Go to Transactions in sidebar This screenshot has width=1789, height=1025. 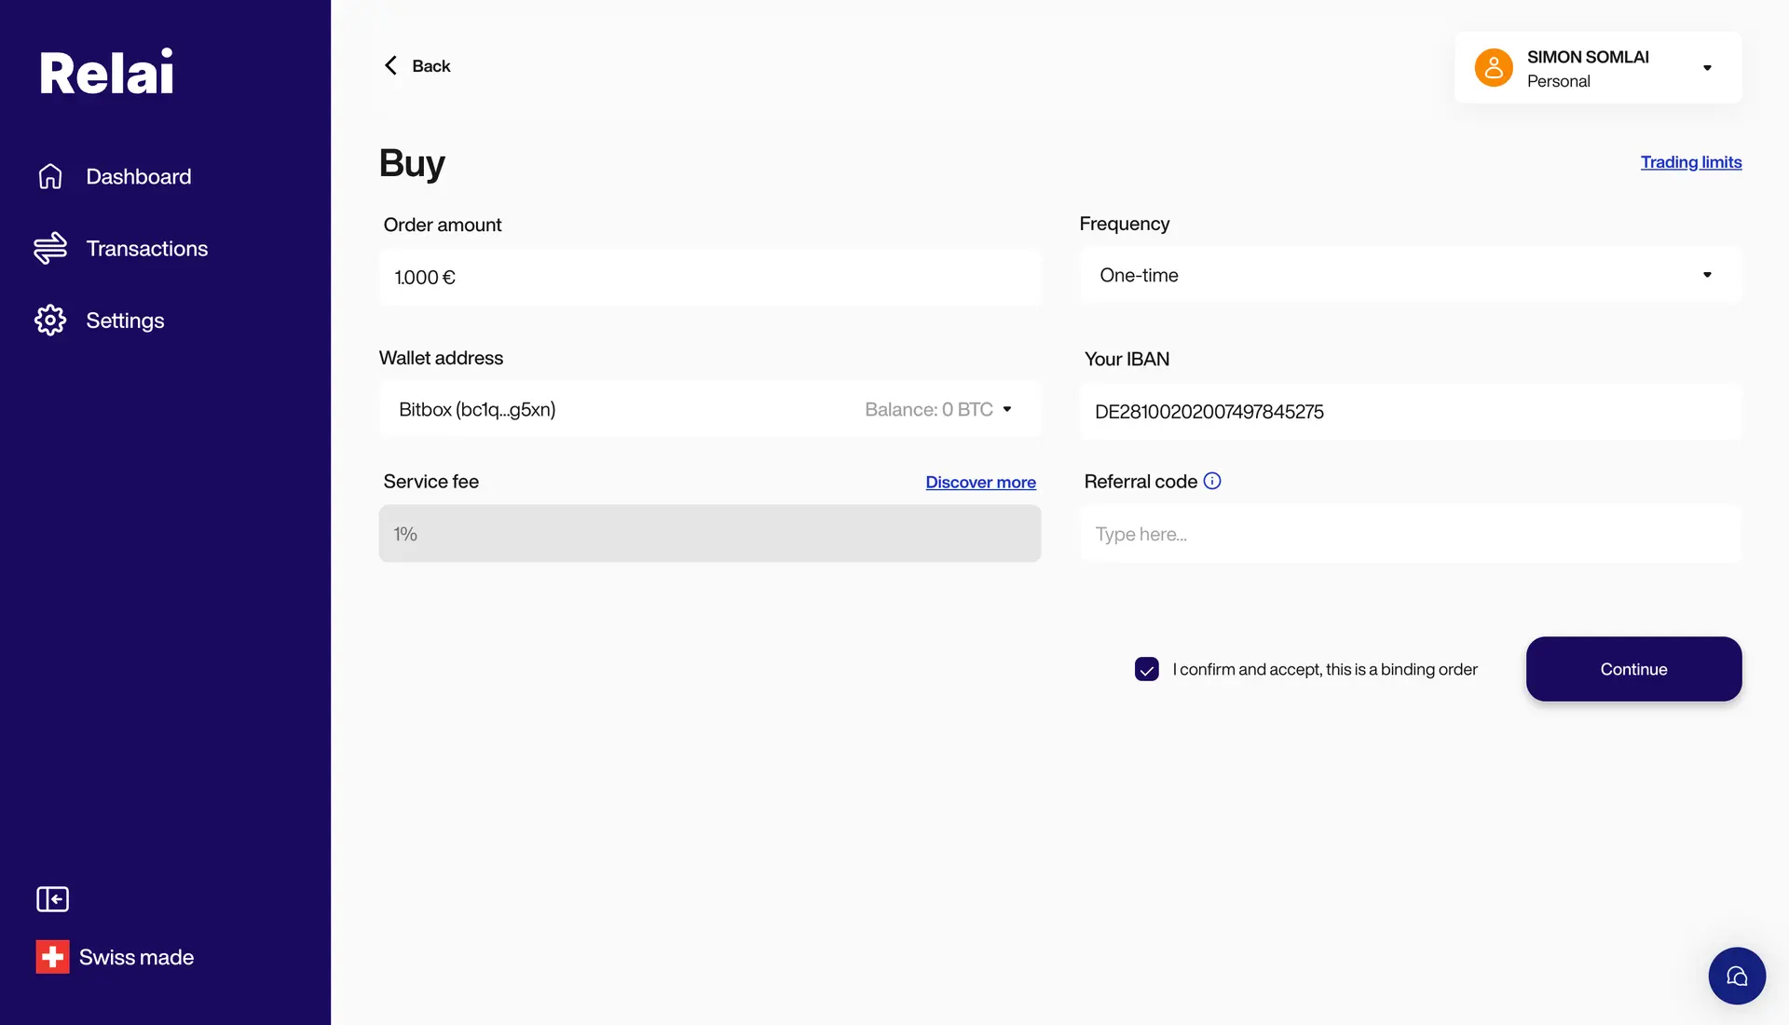(x=146, y=249)
